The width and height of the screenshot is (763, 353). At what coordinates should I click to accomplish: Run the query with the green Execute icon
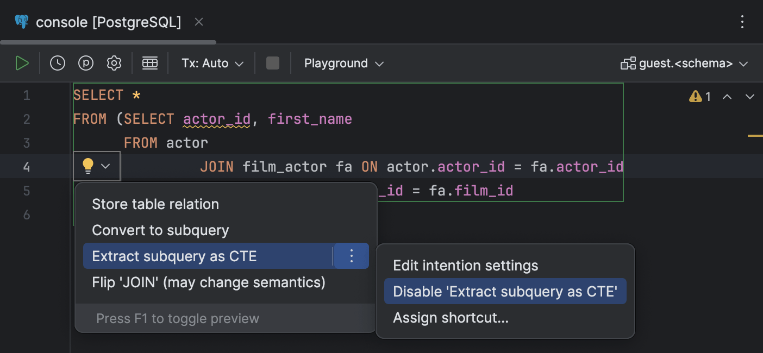pos(22,64)
